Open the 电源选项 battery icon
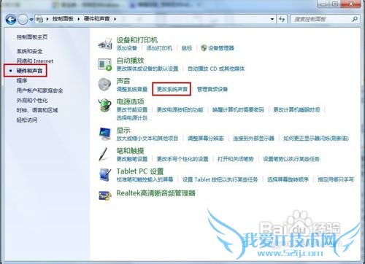 click(x=104, y=105)
